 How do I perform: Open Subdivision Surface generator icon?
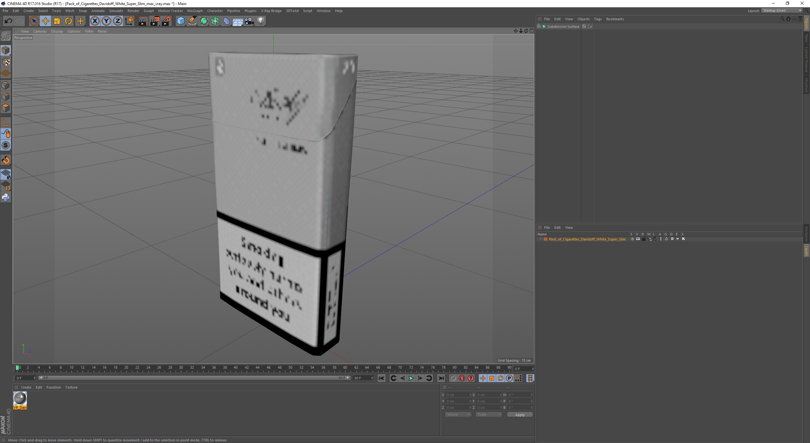click(204, 21)
